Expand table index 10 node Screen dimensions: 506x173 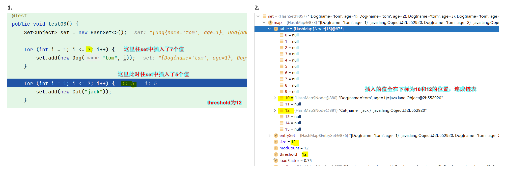pyautogui.click(x=275, y=98)
